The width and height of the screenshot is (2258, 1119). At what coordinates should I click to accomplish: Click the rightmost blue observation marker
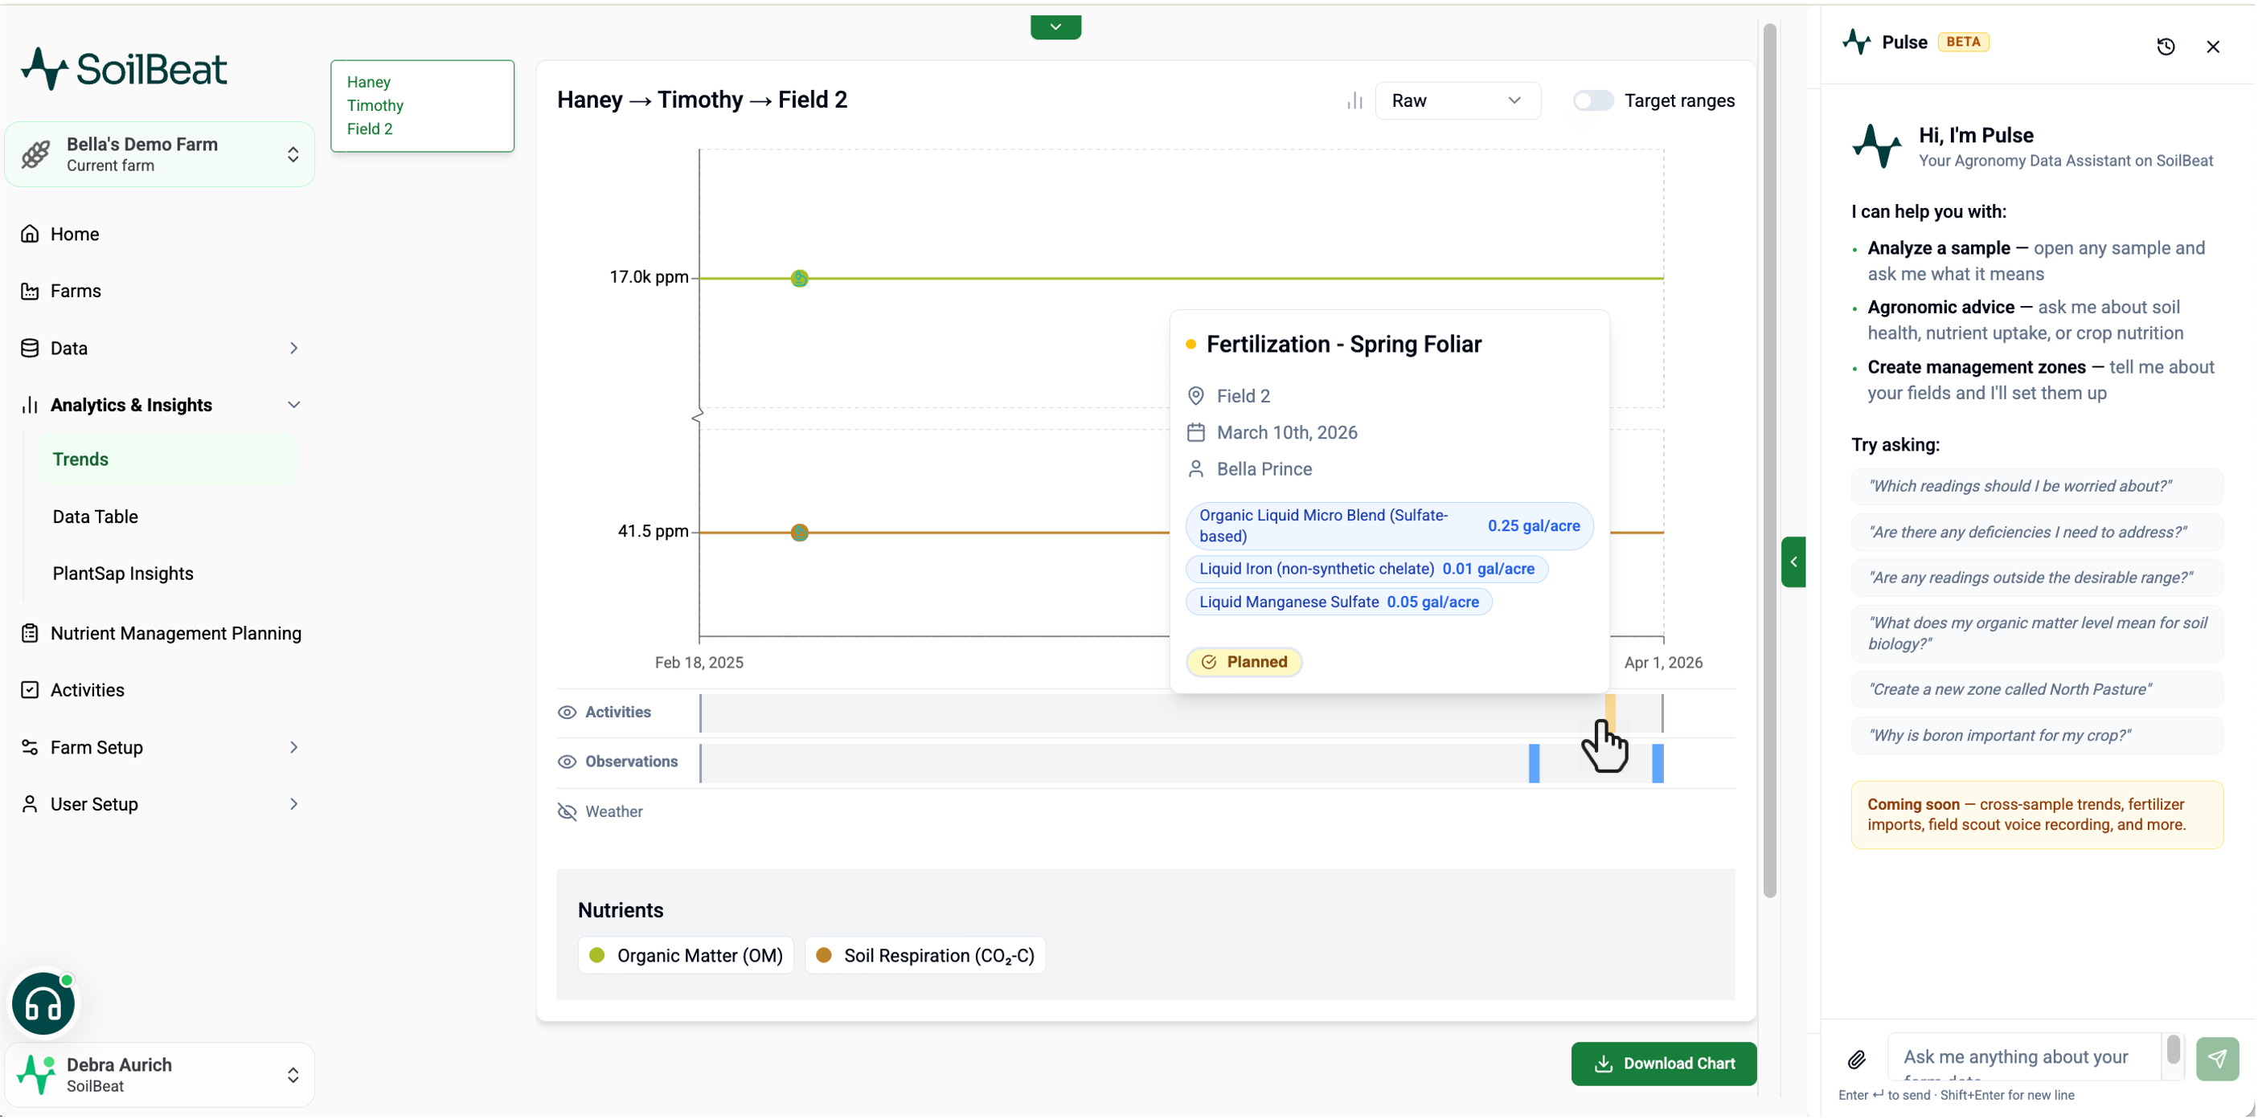tap(1657, 762)
